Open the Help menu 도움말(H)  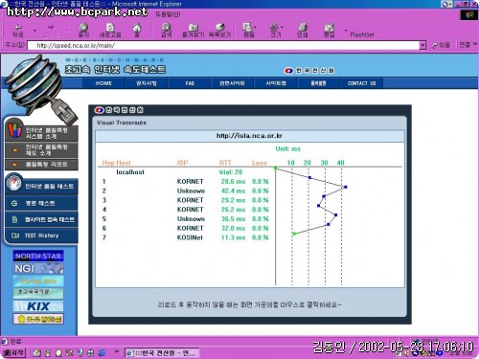(168, 14)
